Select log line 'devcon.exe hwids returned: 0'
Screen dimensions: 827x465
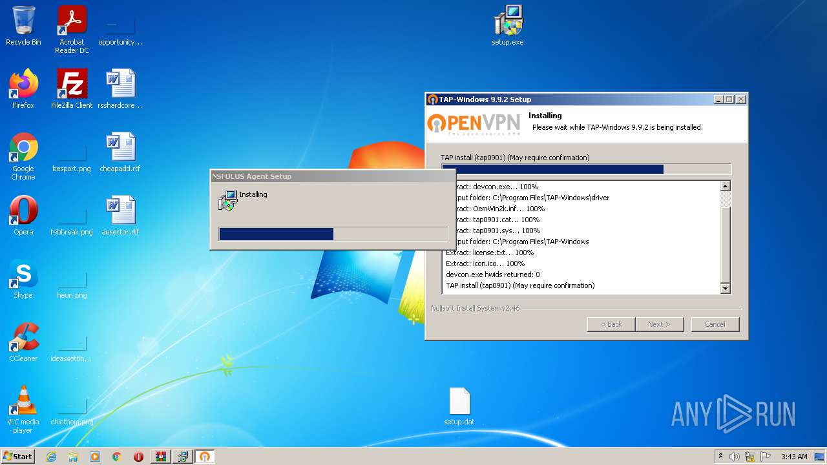[x=493, y=274]
